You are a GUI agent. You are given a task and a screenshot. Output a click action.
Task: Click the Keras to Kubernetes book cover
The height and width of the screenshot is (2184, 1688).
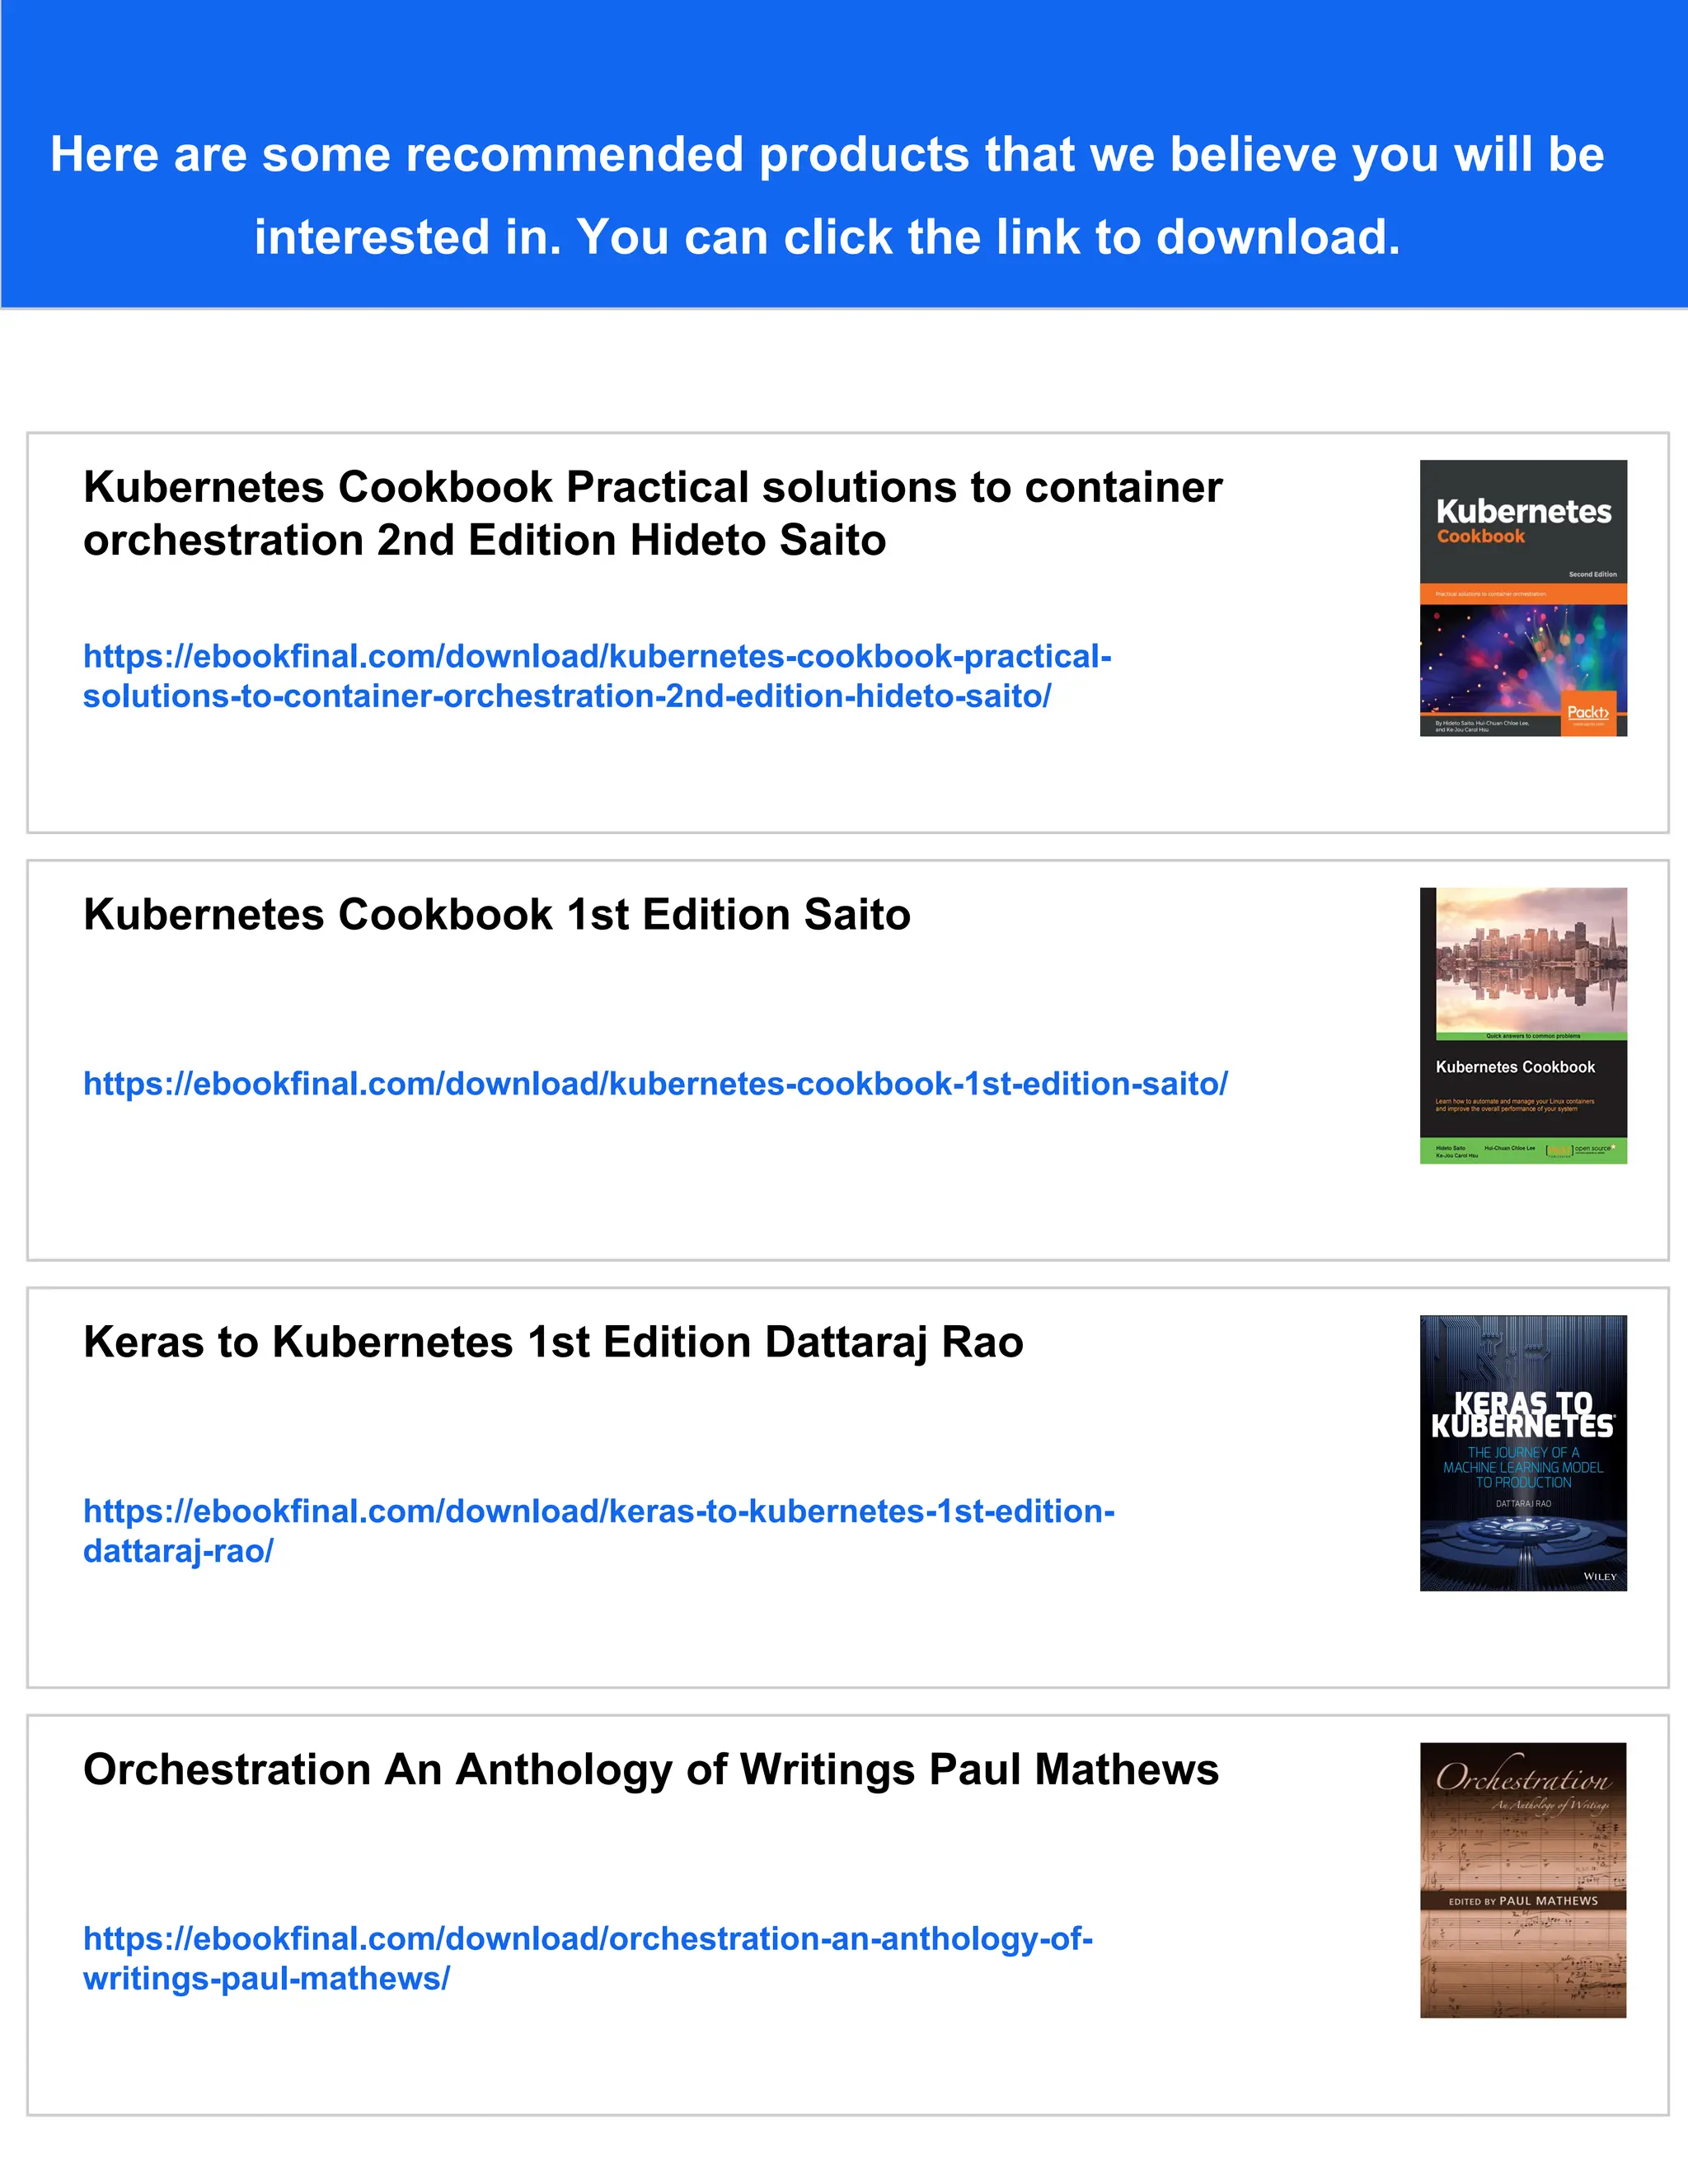[x=1523, y=1453]
